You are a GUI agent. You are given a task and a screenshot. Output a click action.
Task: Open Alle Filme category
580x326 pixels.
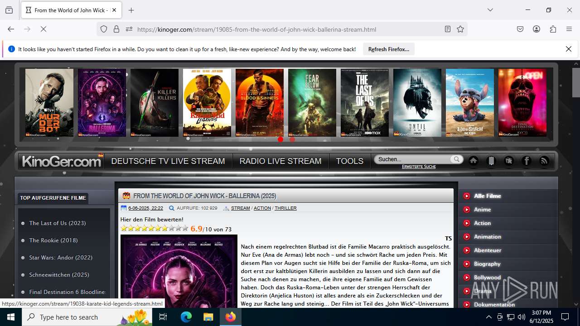click(488, 196)
